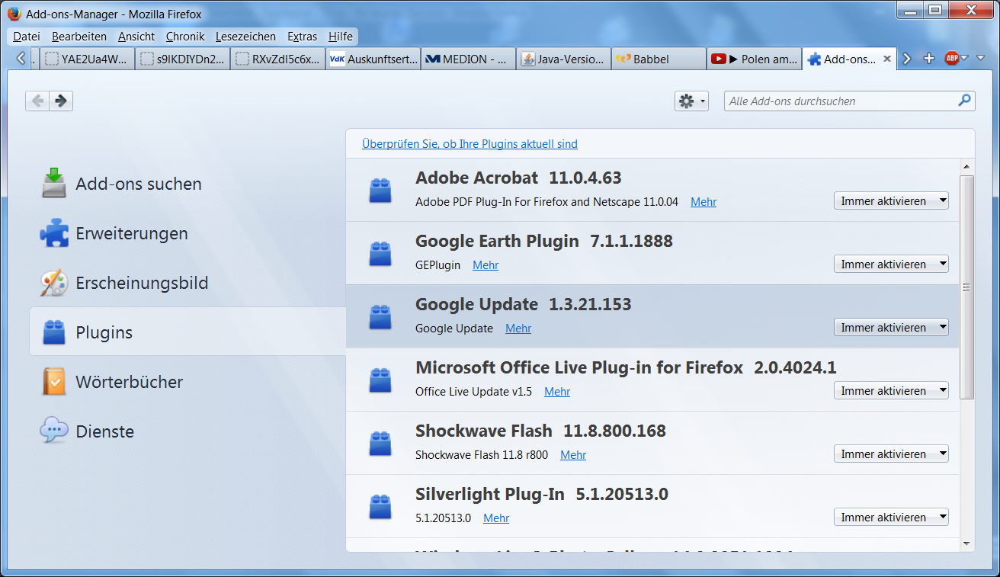The height and width of the screenshot is (577, 1000).
Task: Open a new tab with plus icon
Action: (x=928, y=59)
